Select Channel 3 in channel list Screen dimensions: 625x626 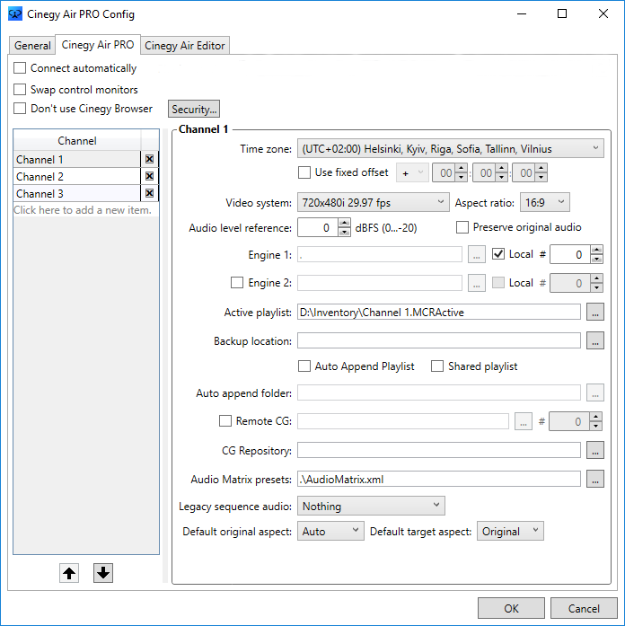[77, 193]
